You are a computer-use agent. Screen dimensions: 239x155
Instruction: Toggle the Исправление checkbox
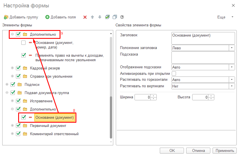(18, 101)
